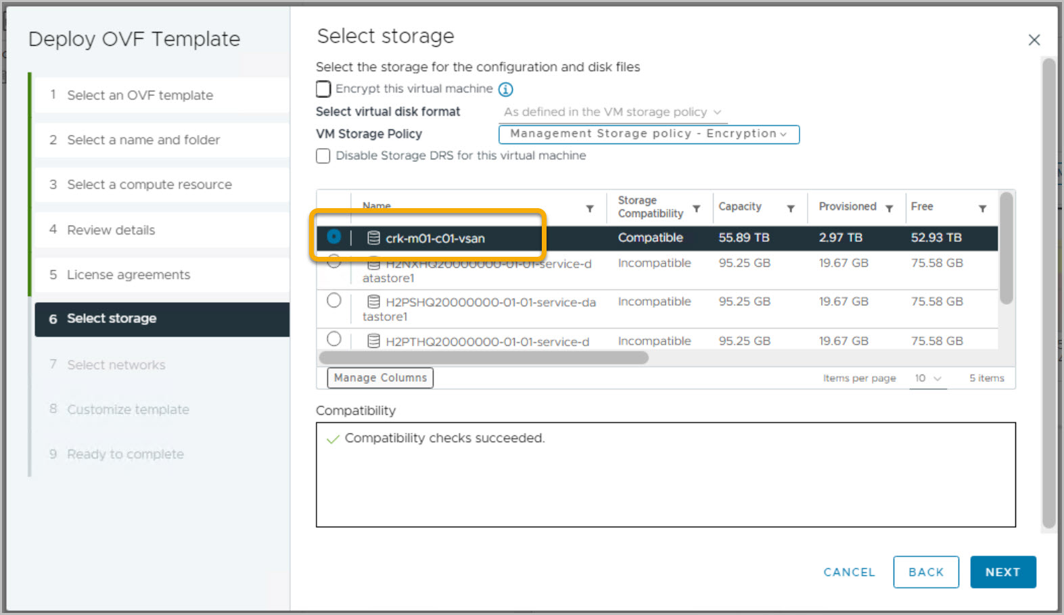Enable Encrypt this virtual machine checkbox
Viewport: 1064px width, 615px height.
323,89
